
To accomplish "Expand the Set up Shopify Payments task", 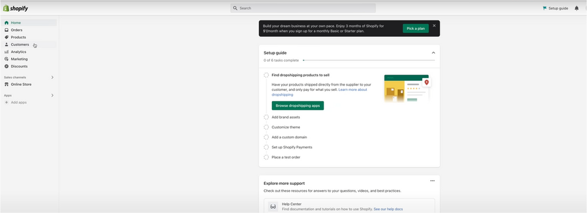I will pos(292,147).
